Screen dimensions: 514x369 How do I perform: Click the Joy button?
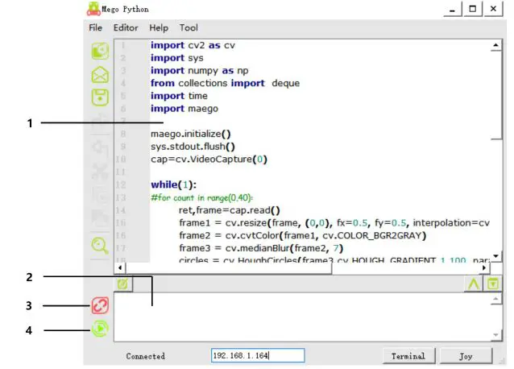coord(466,356)
